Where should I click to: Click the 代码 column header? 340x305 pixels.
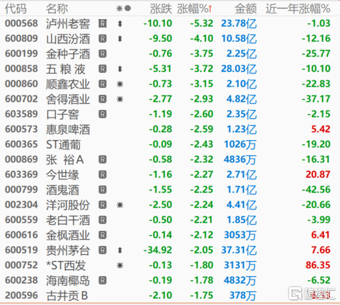point(16,9)
